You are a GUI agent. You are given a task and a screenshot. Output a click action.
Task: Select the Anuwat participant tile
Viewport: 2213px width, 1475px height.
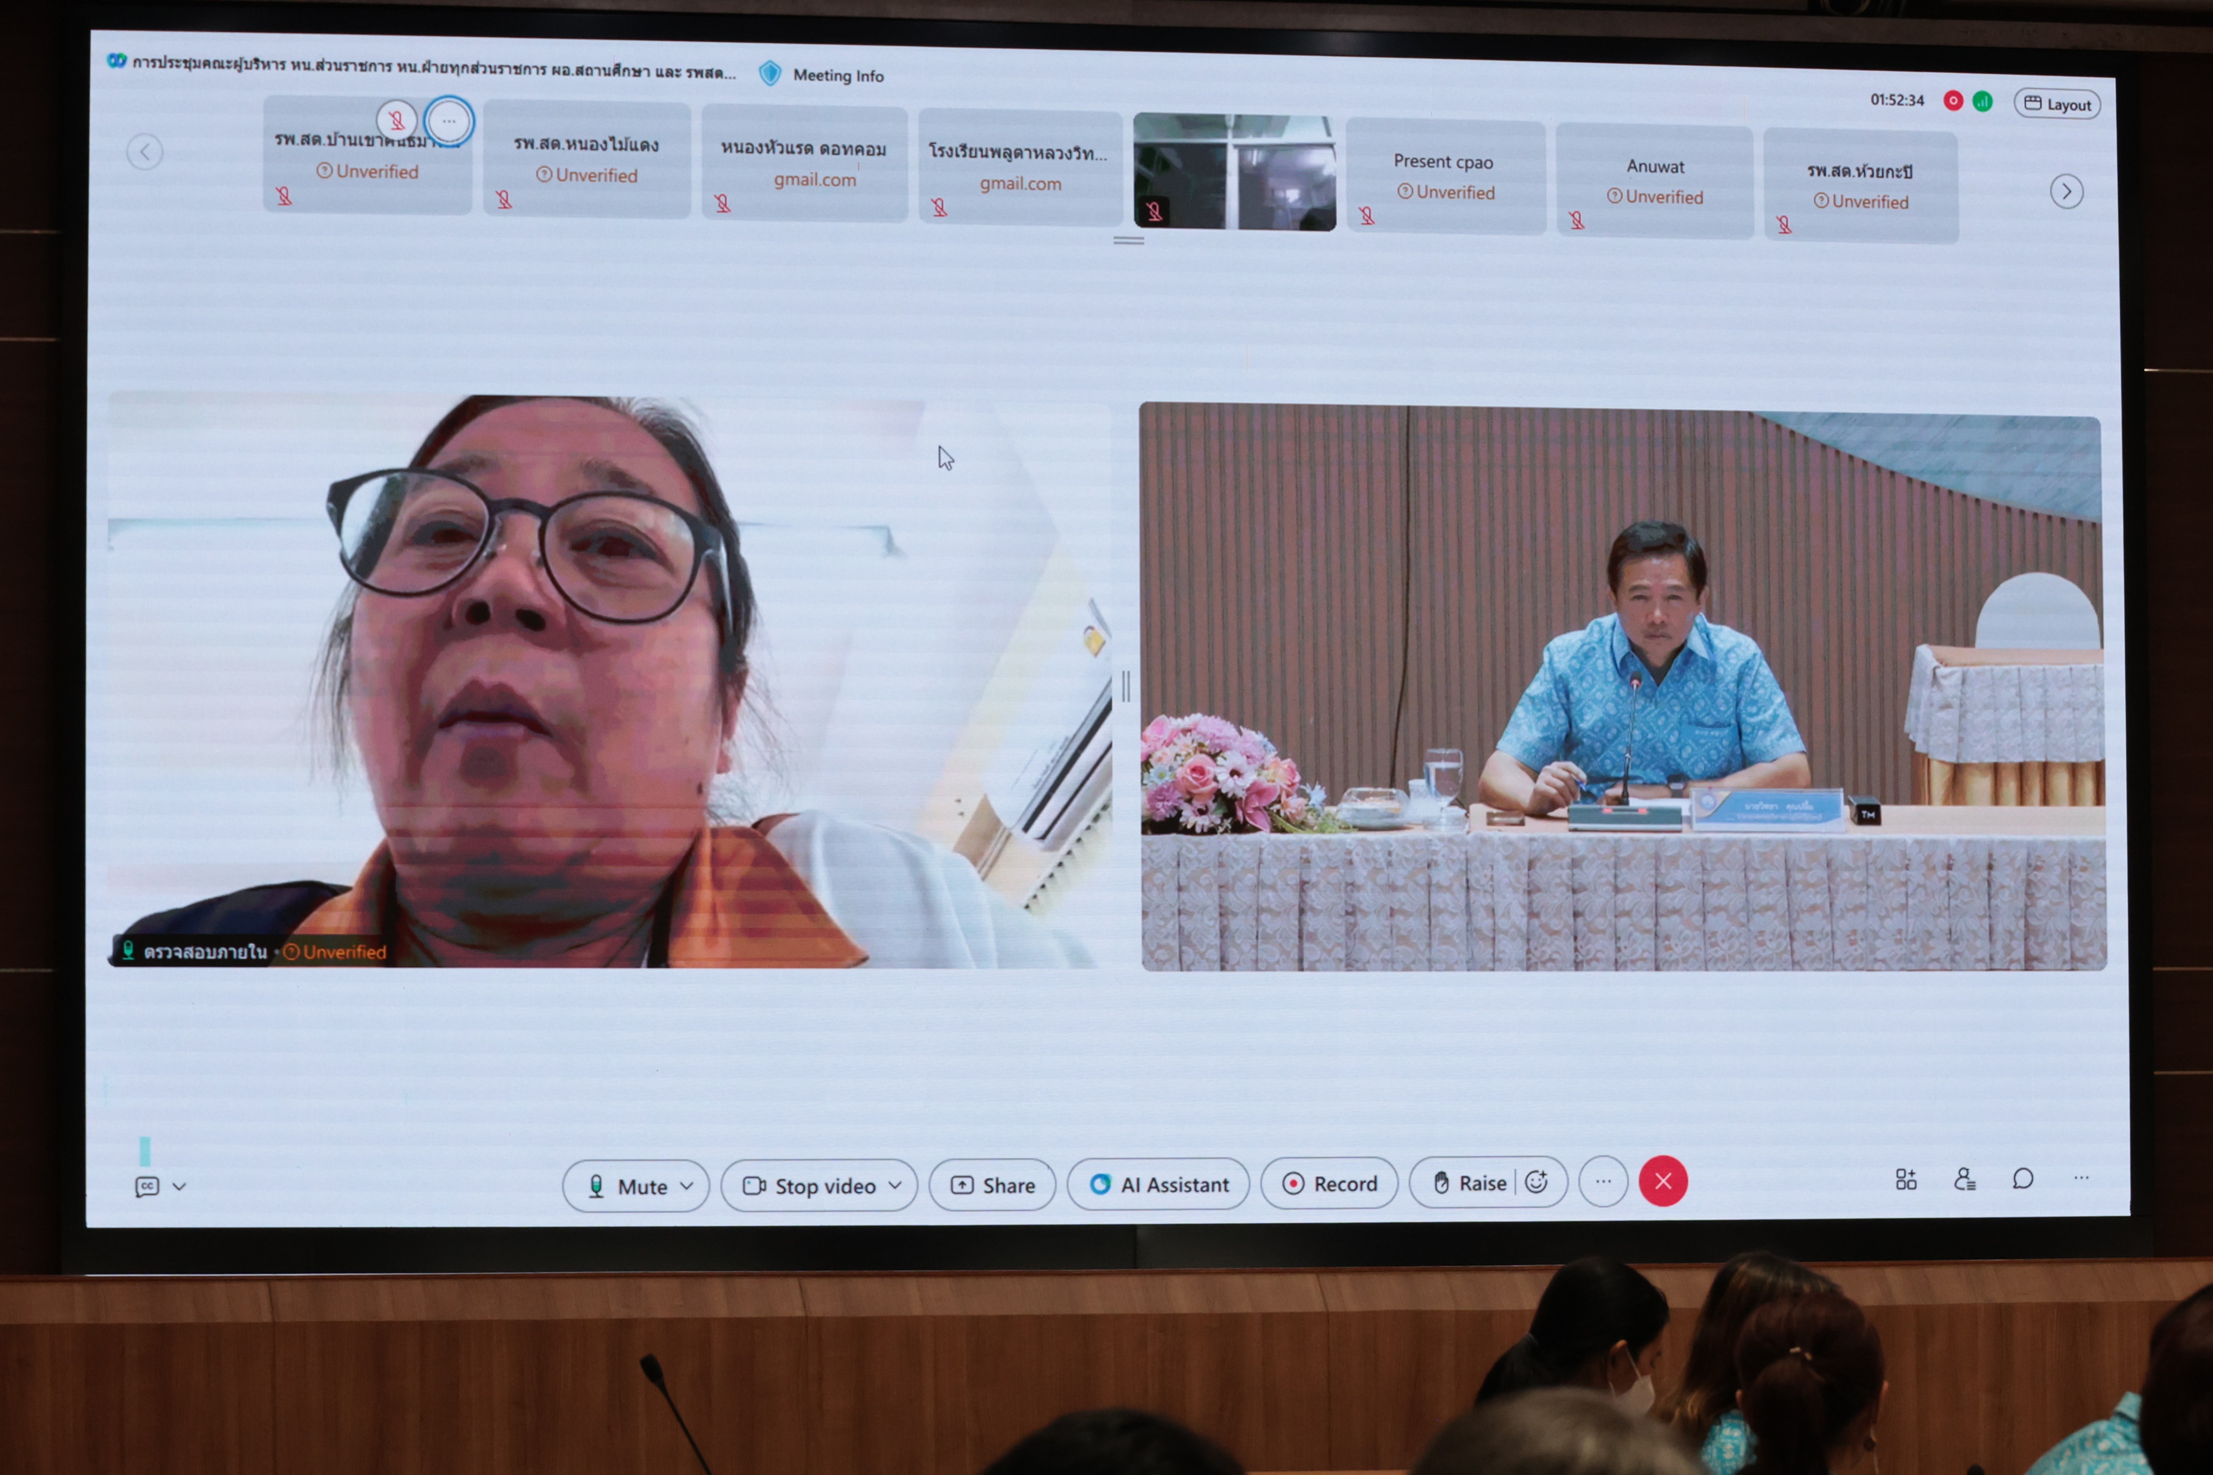click(1654, 182)
